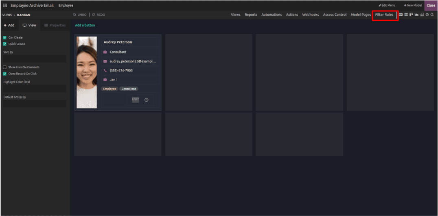Open the search view magnifier icon
The image size is (438, 216).
click(x=432, y=15)
